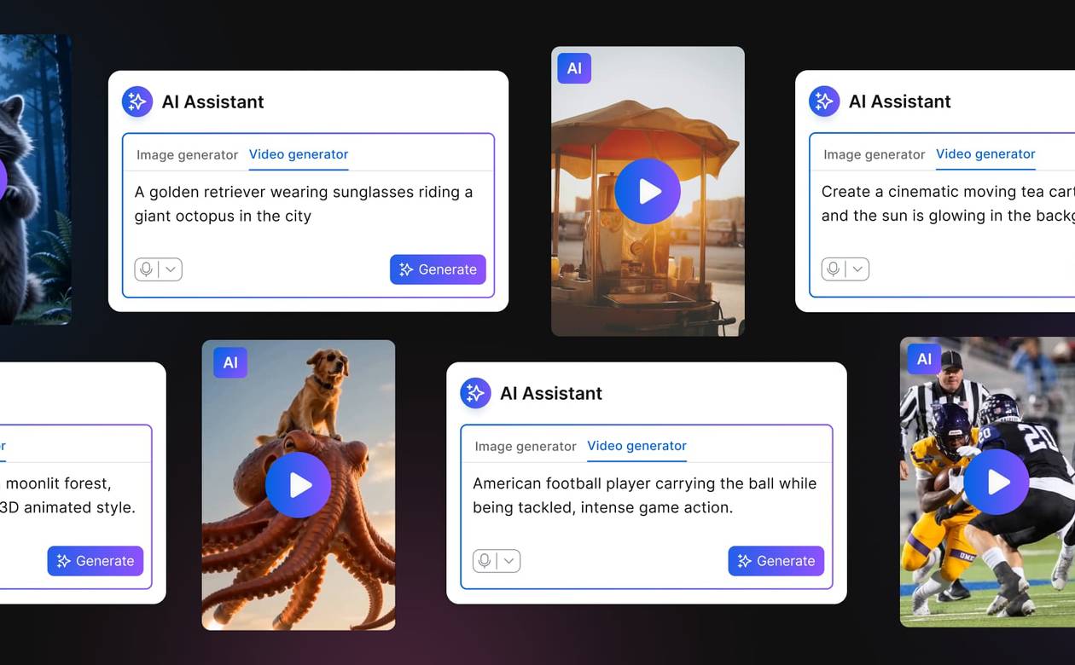Switch to Image generator tab in tea cart card
Screen dimensions: 1075x665
[x=874, y=155]
